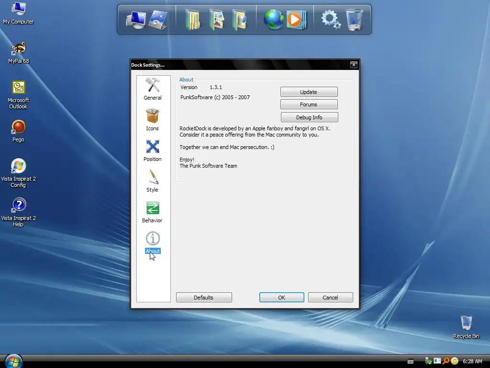Click the PunkSoftware copyright text
Image resolution: width=490 pixels, height=368 pixels.
pyautogui.click(x=215, y=97)
